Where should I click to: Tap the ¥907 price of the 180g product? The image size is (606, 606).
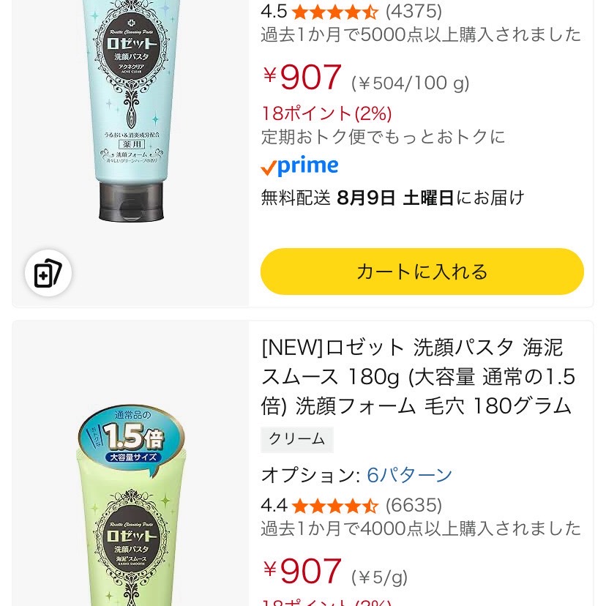coord(302,570)
